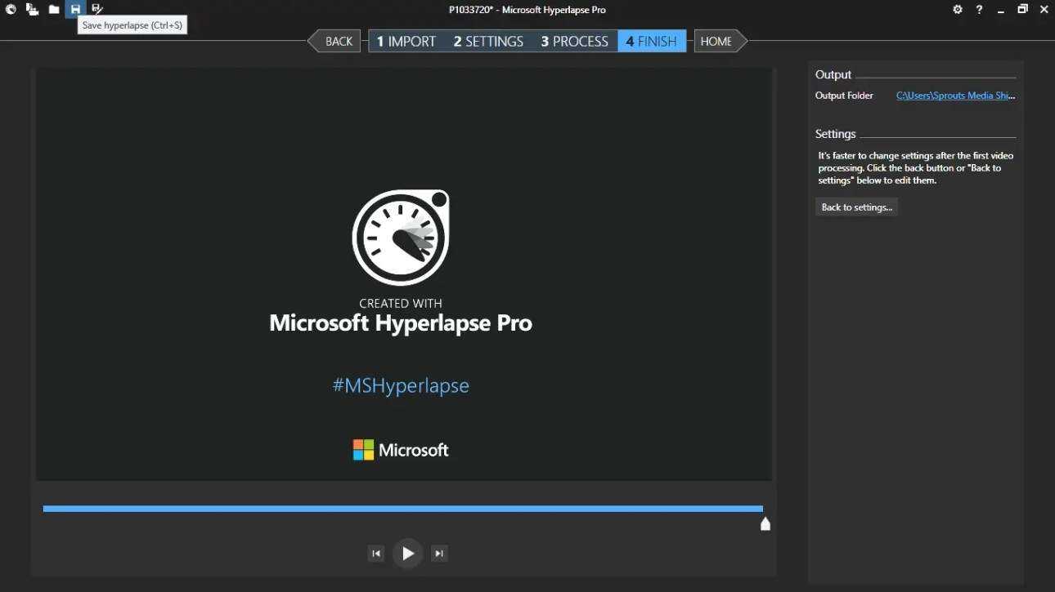Screen dimensions: 1055x592
Task: Switch to the 2 SETTINGS step
Action: [x=488, y=41]
